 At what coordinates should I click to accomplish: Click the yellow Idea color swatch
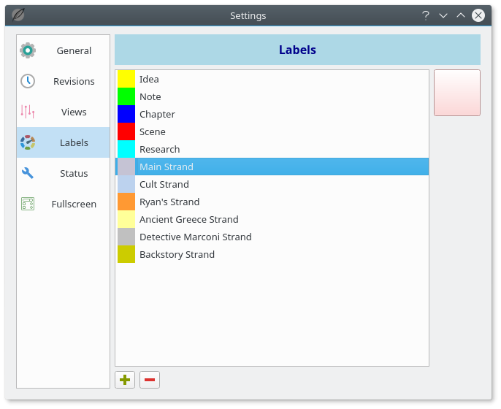tap(126, 79)
